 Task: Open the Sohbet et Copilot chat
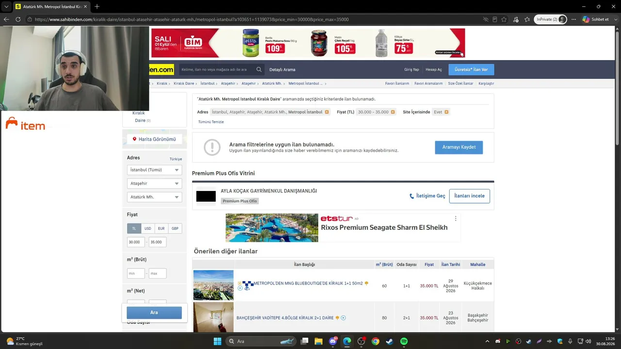(596, 19)
